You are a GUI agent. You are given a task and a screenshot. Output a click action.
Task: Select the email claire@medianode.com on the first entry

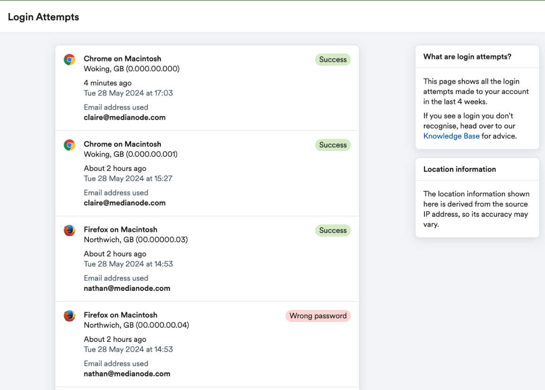click(x=124, y=117)
